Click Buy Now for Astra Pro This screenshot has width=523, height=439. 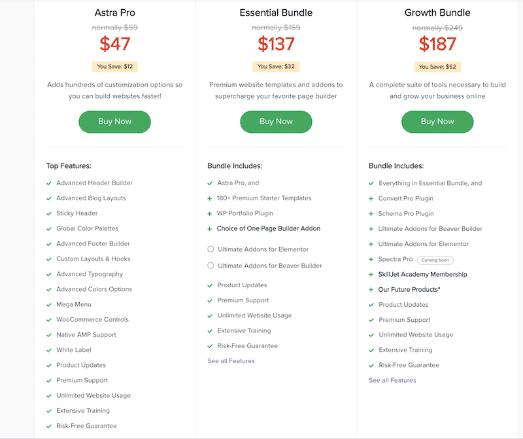click(x=114, y=122)
